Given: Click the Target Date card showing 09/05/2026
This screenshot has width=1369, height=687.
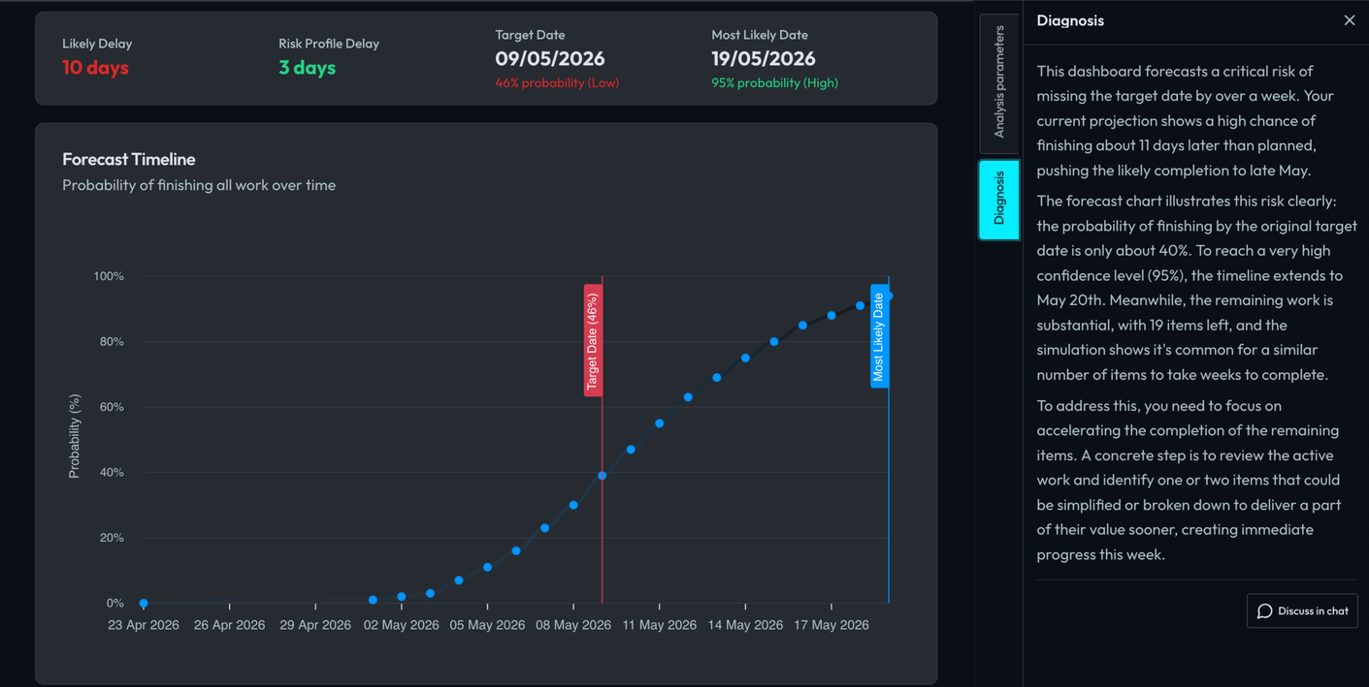Looking at the screenshot, I should click(550, 58).
